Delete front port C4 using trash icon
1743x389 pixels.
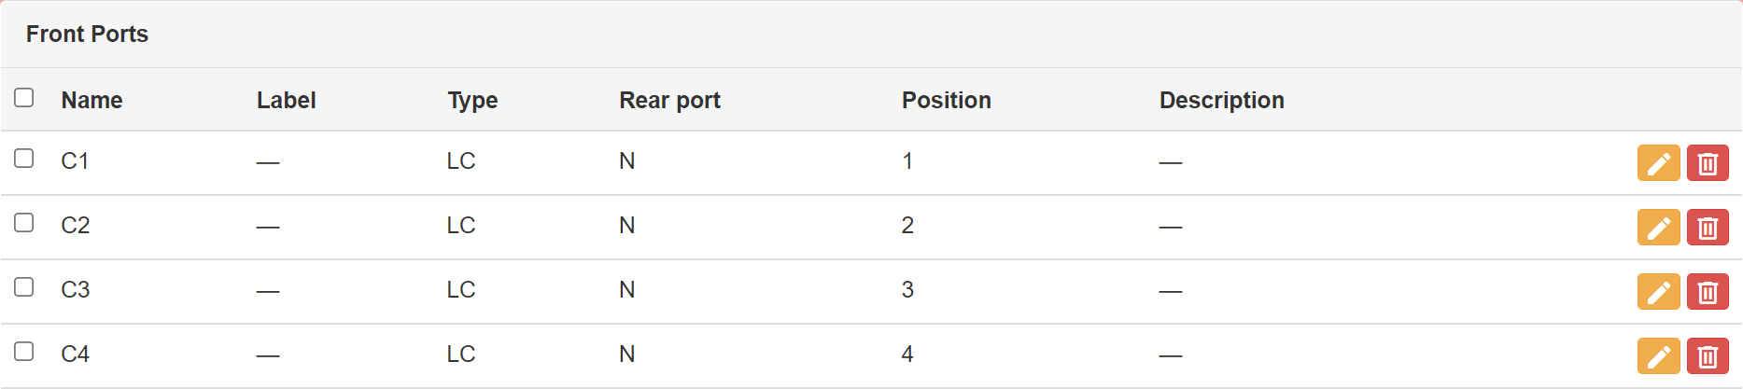click(1708, 356)
